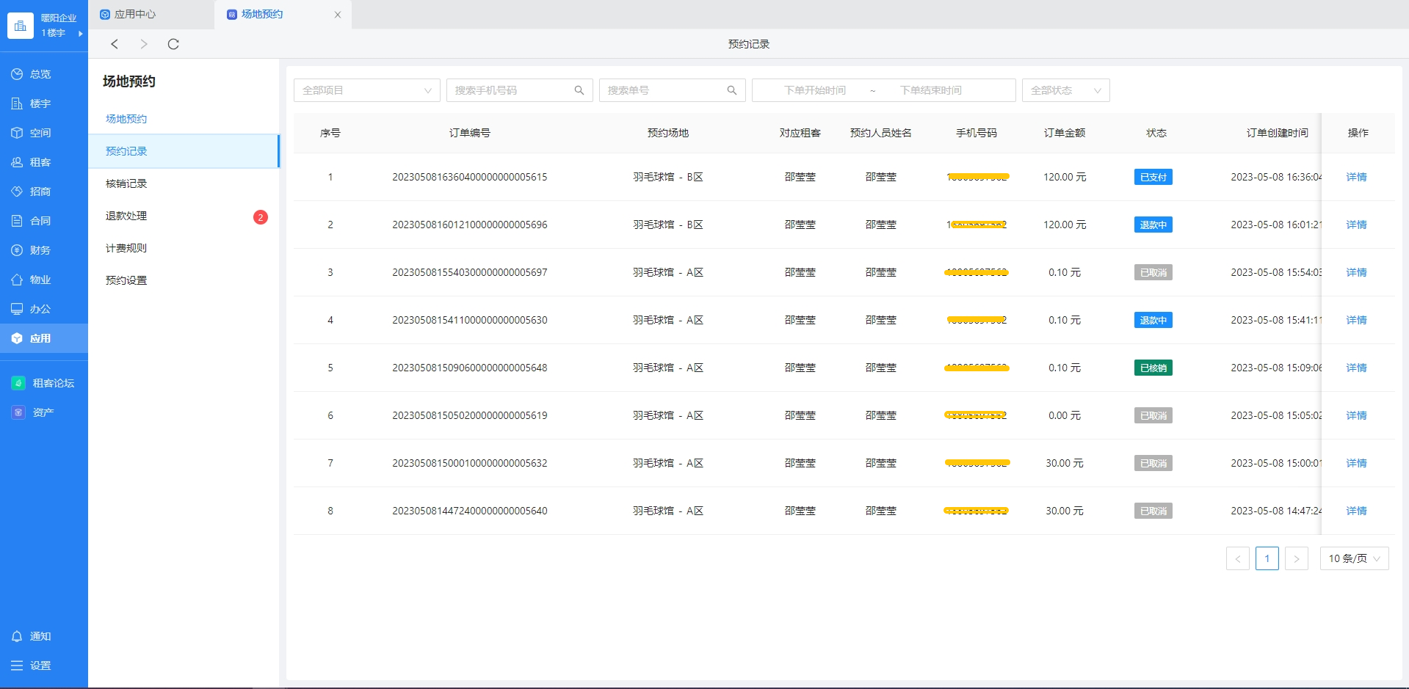Viewport: 1409px width, 689px height.
Task: Click the 下单结束时间 date field
Action: point(931,90)
